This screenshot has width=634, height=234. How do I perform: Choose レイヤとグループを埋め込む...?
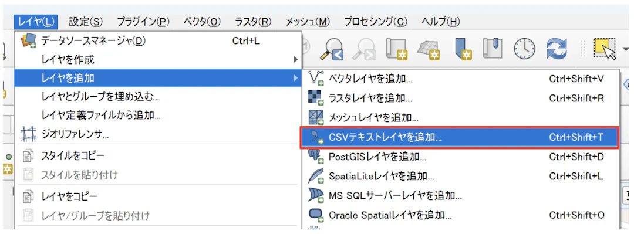click(158, 97)
